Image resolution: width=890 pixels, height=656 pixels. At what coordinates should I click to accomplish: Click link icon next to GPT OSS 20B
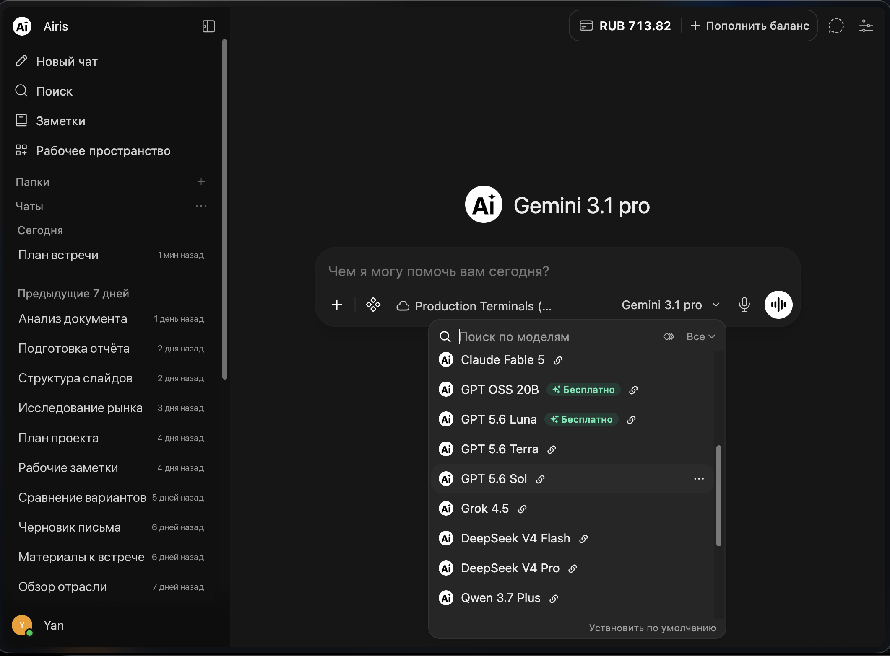click(633, 390)
